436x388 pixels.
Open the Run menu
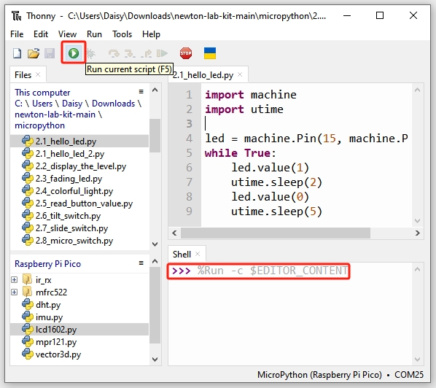(x=94, y=34)
